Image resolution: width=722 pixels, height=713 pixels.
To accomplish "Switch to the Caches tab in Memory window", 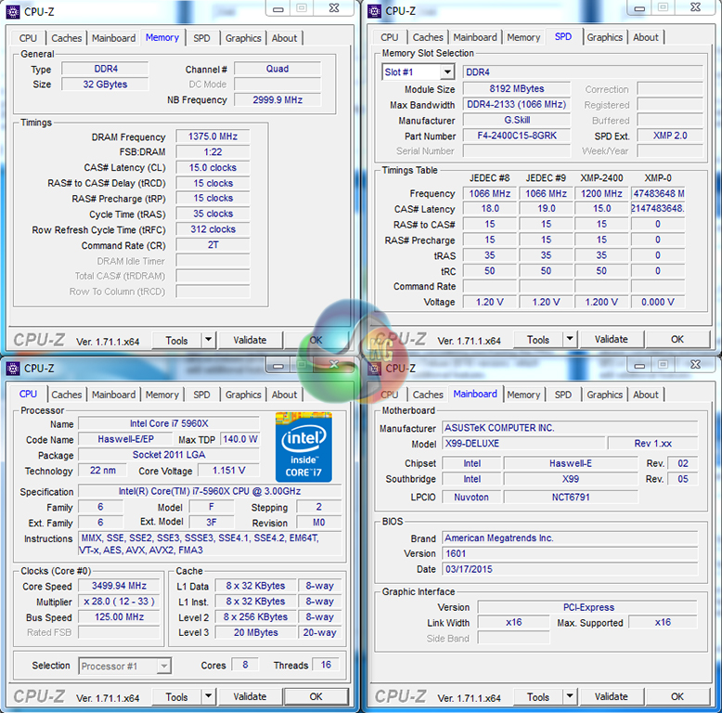I will [67, 38].
